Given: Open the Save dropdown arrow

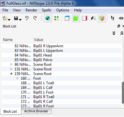Looking at the screenshot, I should point(20,20).
